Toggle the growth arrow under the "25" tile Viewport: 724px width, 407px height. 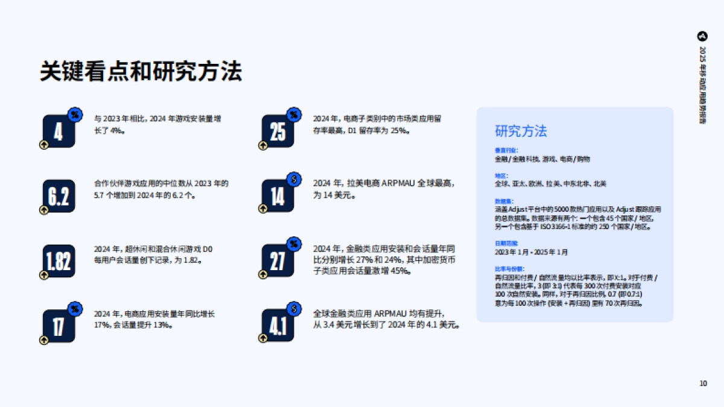264,146
